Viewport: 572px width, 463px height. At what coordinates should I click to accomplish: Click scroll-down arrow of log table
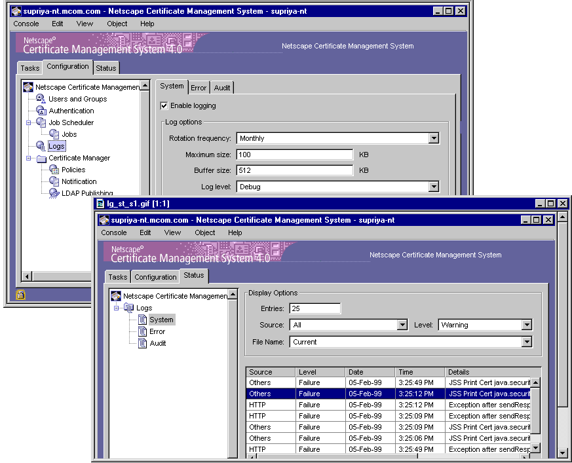[x=535, y=448]
